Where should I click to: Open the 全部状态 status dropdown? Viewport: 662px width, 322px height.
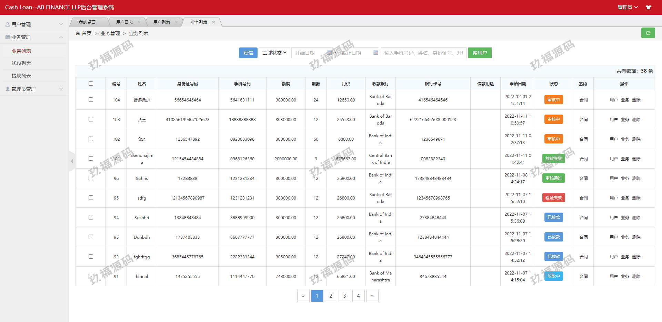tap(274, 53)
